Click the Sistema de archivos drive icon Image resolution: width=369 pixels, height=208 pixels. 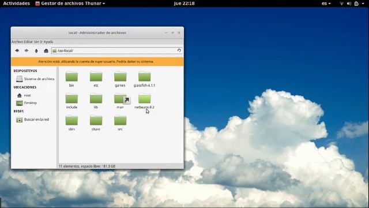(19, 79)
